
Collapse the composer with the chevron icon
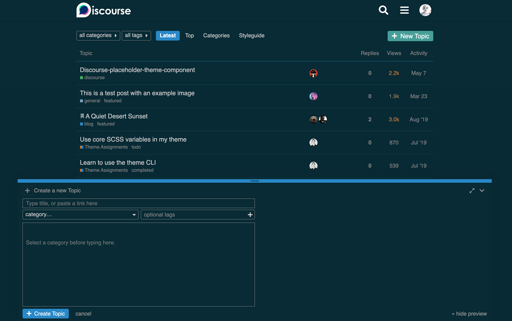coord(482,191)
